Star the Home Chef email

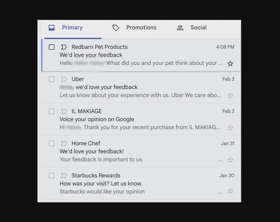(230, 160)
